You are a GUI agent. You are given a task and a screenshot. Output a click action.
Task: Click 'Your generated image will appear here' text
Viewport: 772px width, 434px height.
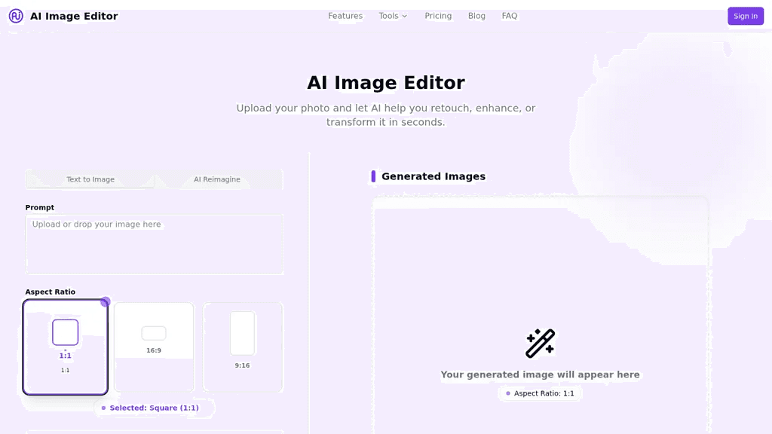pos(540,374)
